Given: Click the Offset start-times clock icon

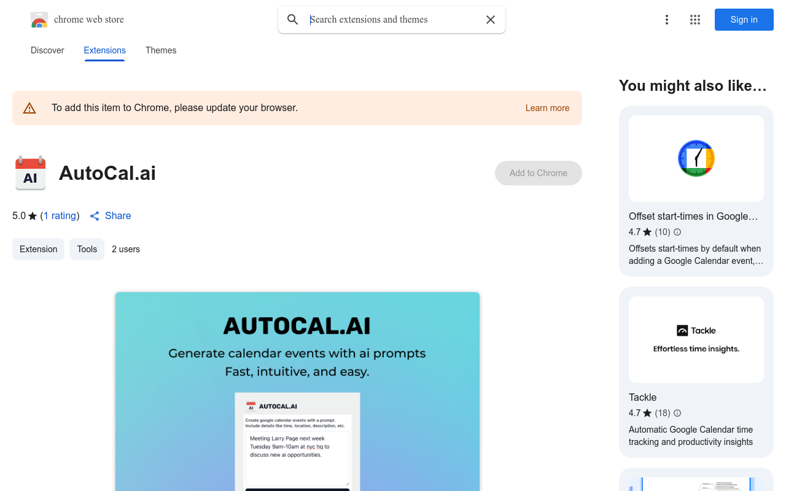Looking at the screenshot, I should pyautogui.click(x=696, y=158).
